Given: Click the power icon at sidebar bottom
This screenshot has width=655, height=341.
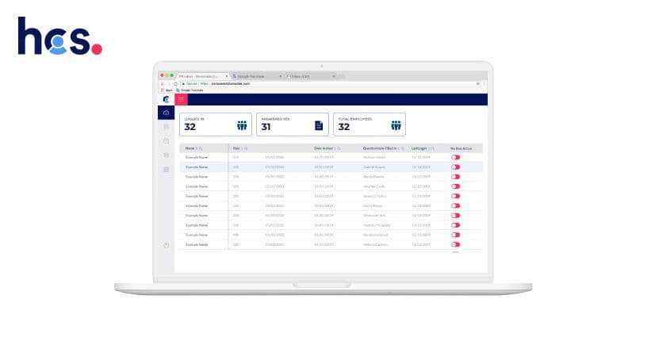Looking at the screenshot, I should [166, 246].
